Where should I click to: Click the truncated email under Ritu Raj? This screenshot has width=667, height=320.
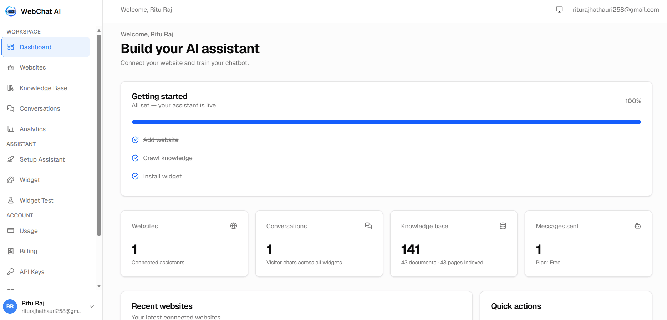pyautogui.click(x=51, y=311)
